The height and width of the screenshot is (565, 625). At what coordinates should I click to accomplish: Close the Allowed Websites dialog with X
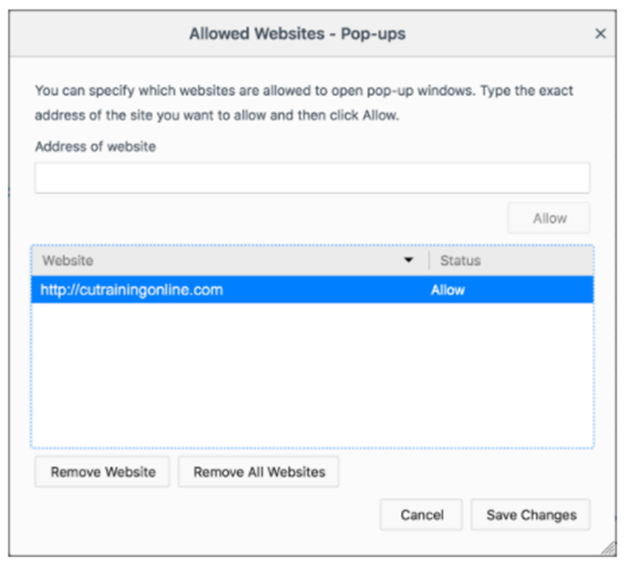(601, 34)
